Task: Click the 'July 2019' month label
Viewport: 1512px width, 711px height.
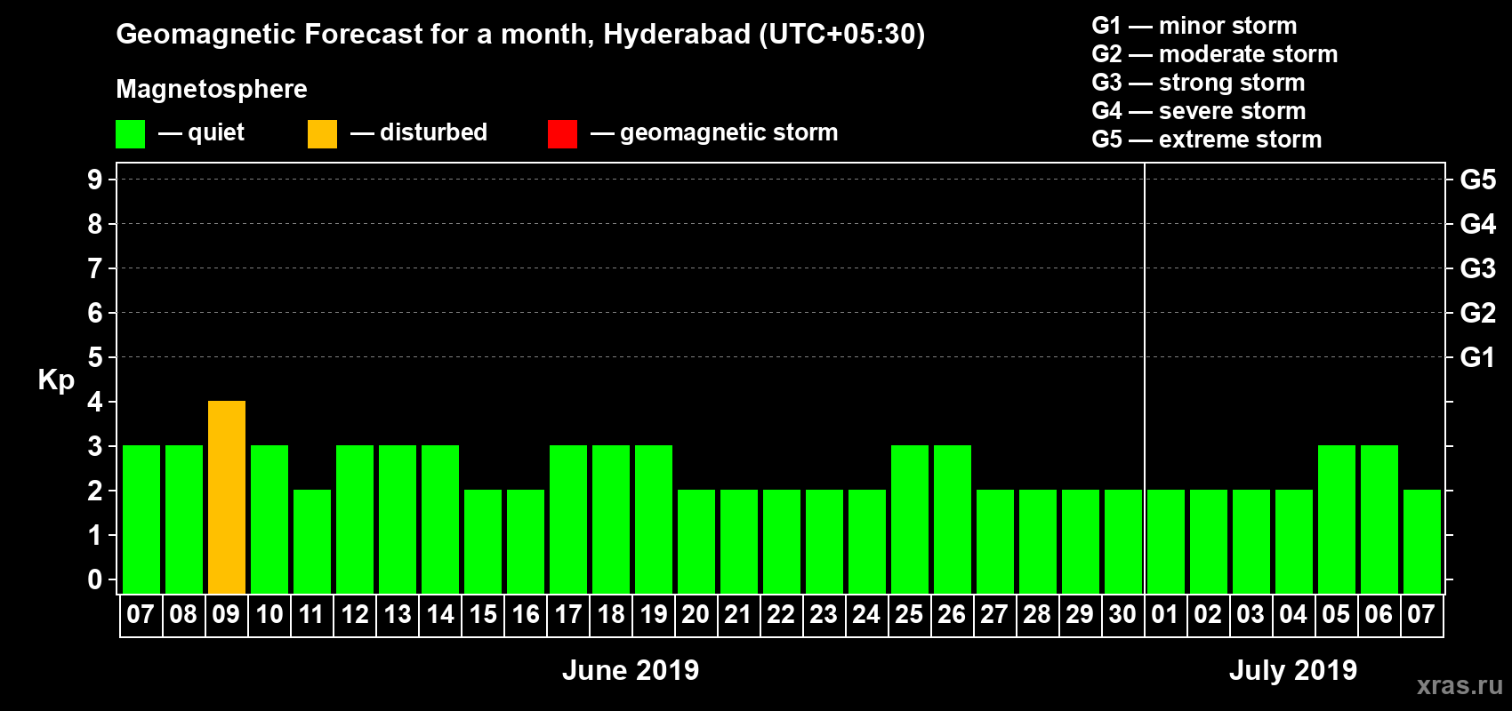Action: (x=1293, y=670)
